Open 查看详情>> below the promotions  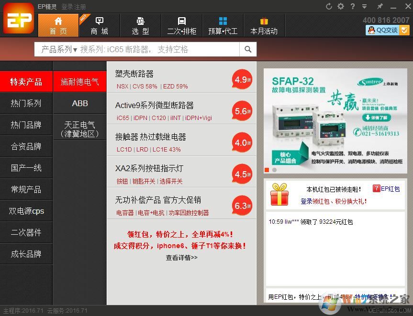pos(181,257)
